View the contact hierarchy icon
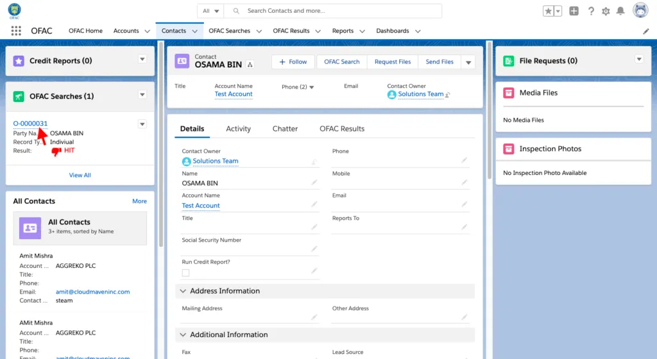 tap(250, 65)
